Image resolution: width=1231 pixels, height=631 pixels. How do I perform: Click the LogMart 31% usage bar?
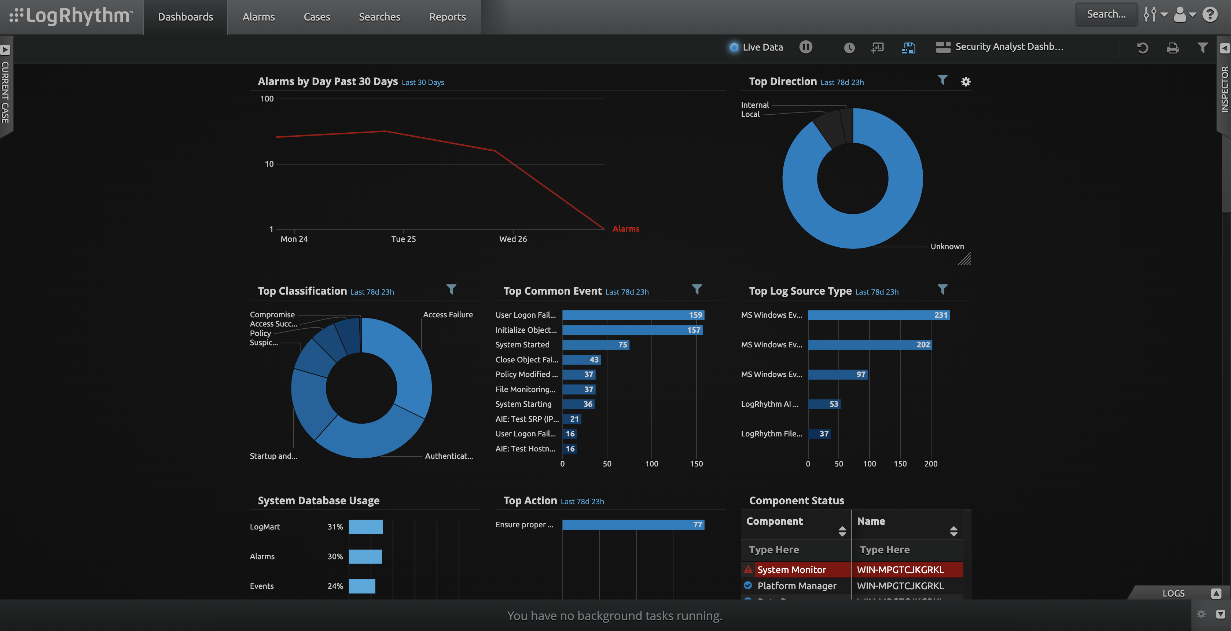pyautogui.click(x=365, y=527)
